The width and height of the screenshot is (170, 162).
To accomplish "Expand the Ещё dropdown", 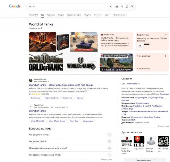I will [x=107, y=15].
